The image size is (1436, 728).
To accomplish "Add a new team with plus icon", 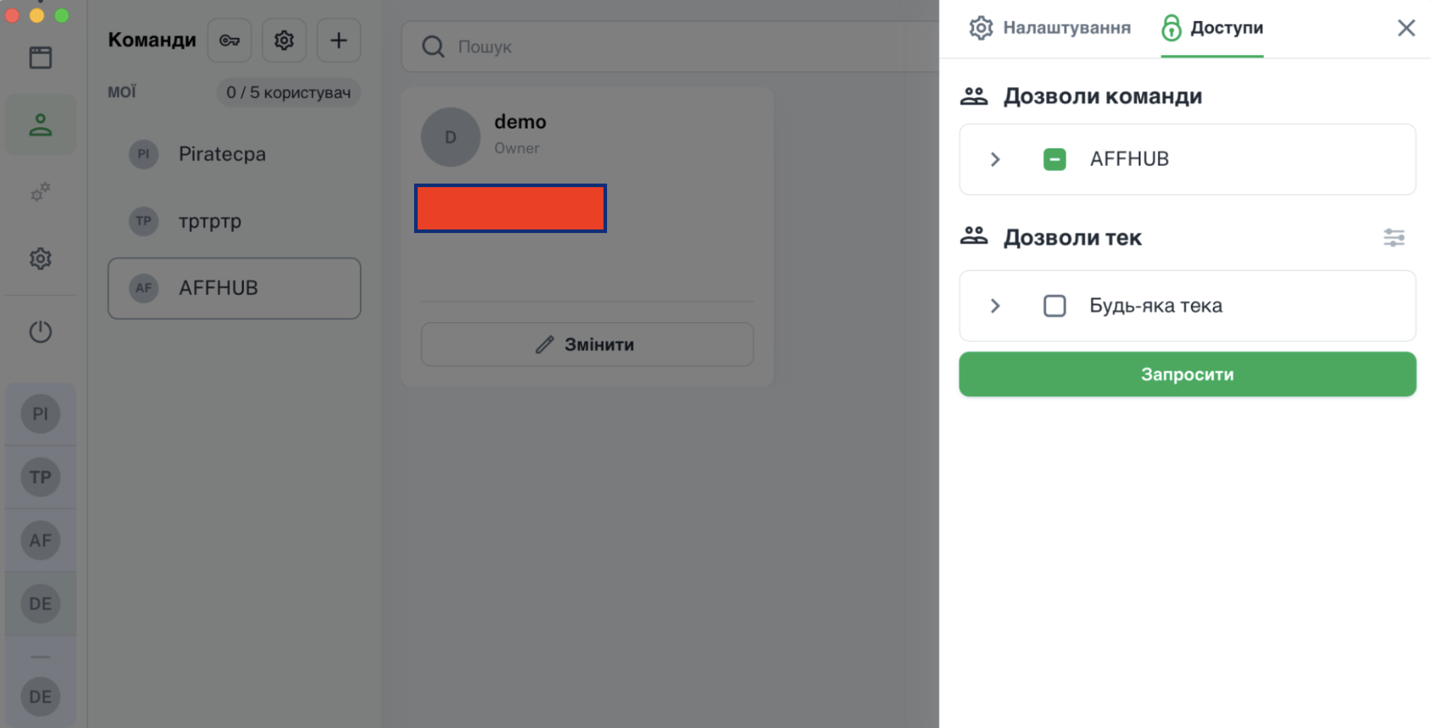I will (x=339, y=40).
